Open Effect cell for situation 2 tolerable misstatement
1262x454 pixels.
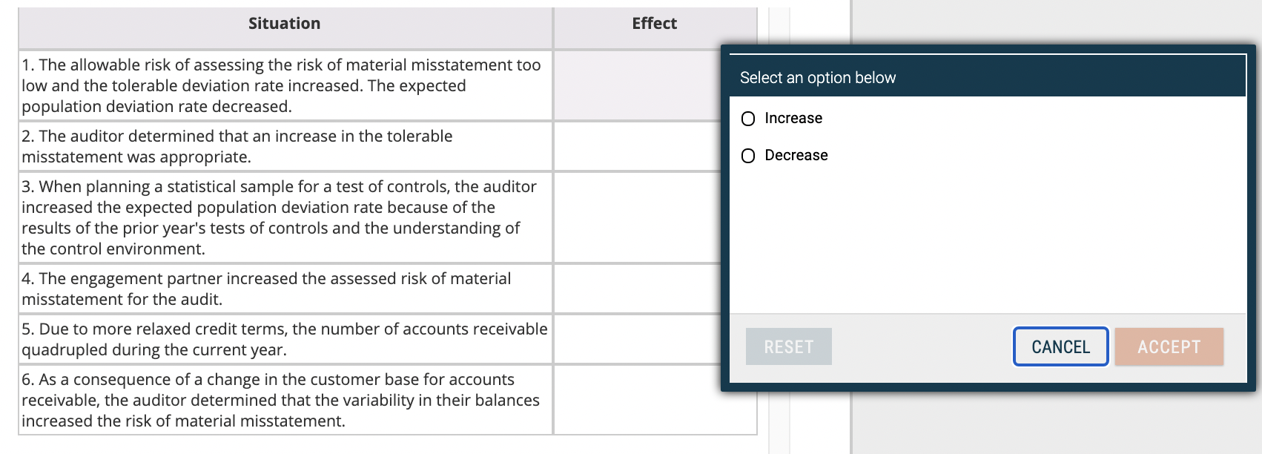click(638, 146)
